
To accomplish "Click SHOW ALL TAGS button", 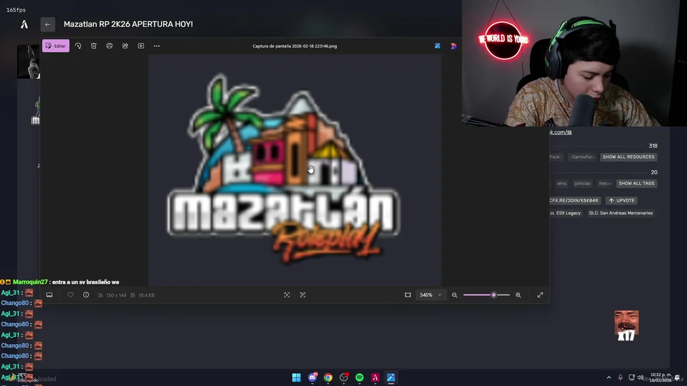I will click(x=637, y=183).
